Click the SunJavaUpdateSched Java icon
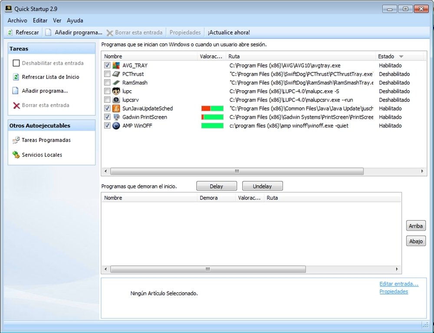The image size is (434, 333). pyautogui.click(x=116, y=108)
